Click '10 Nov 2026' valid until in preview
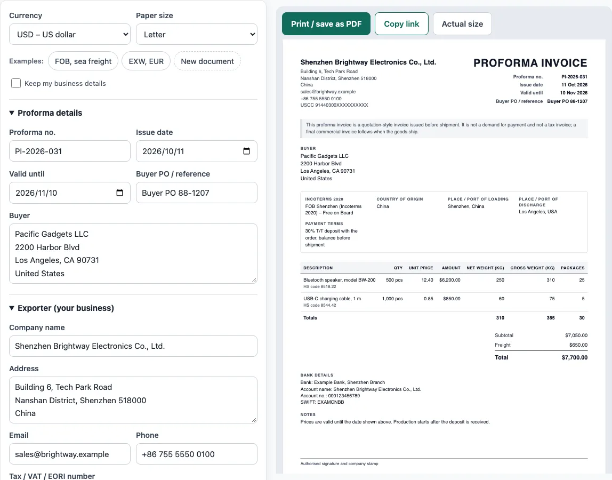Screen dimensions: 612x480 click(x=574, y=93)
